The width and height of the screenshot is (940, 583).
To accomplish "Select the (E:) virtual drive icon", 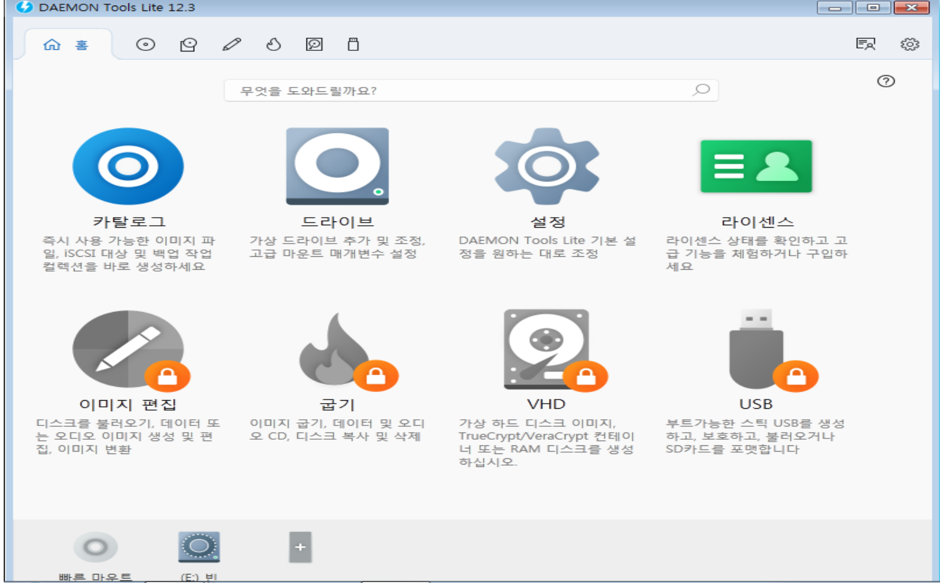I will click(x=199, y=547).
